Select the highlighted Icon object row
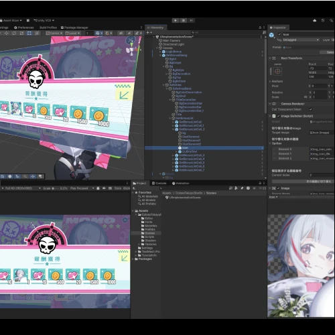335x335 pixels. (204, 148)
